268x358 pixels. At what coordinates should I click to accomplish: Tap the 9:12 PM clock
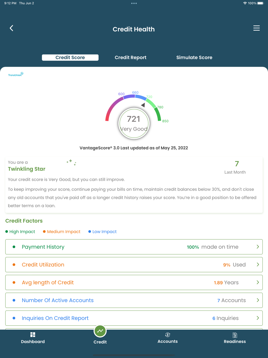[10, 3]
